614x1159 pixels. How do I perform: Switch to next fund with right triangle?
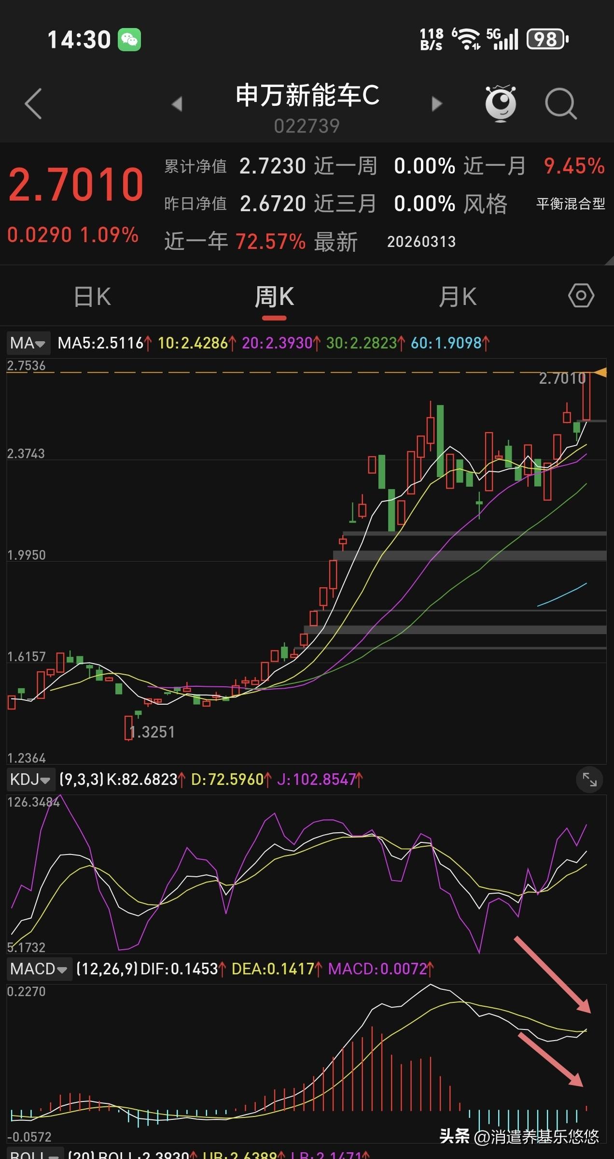[436, 103]
